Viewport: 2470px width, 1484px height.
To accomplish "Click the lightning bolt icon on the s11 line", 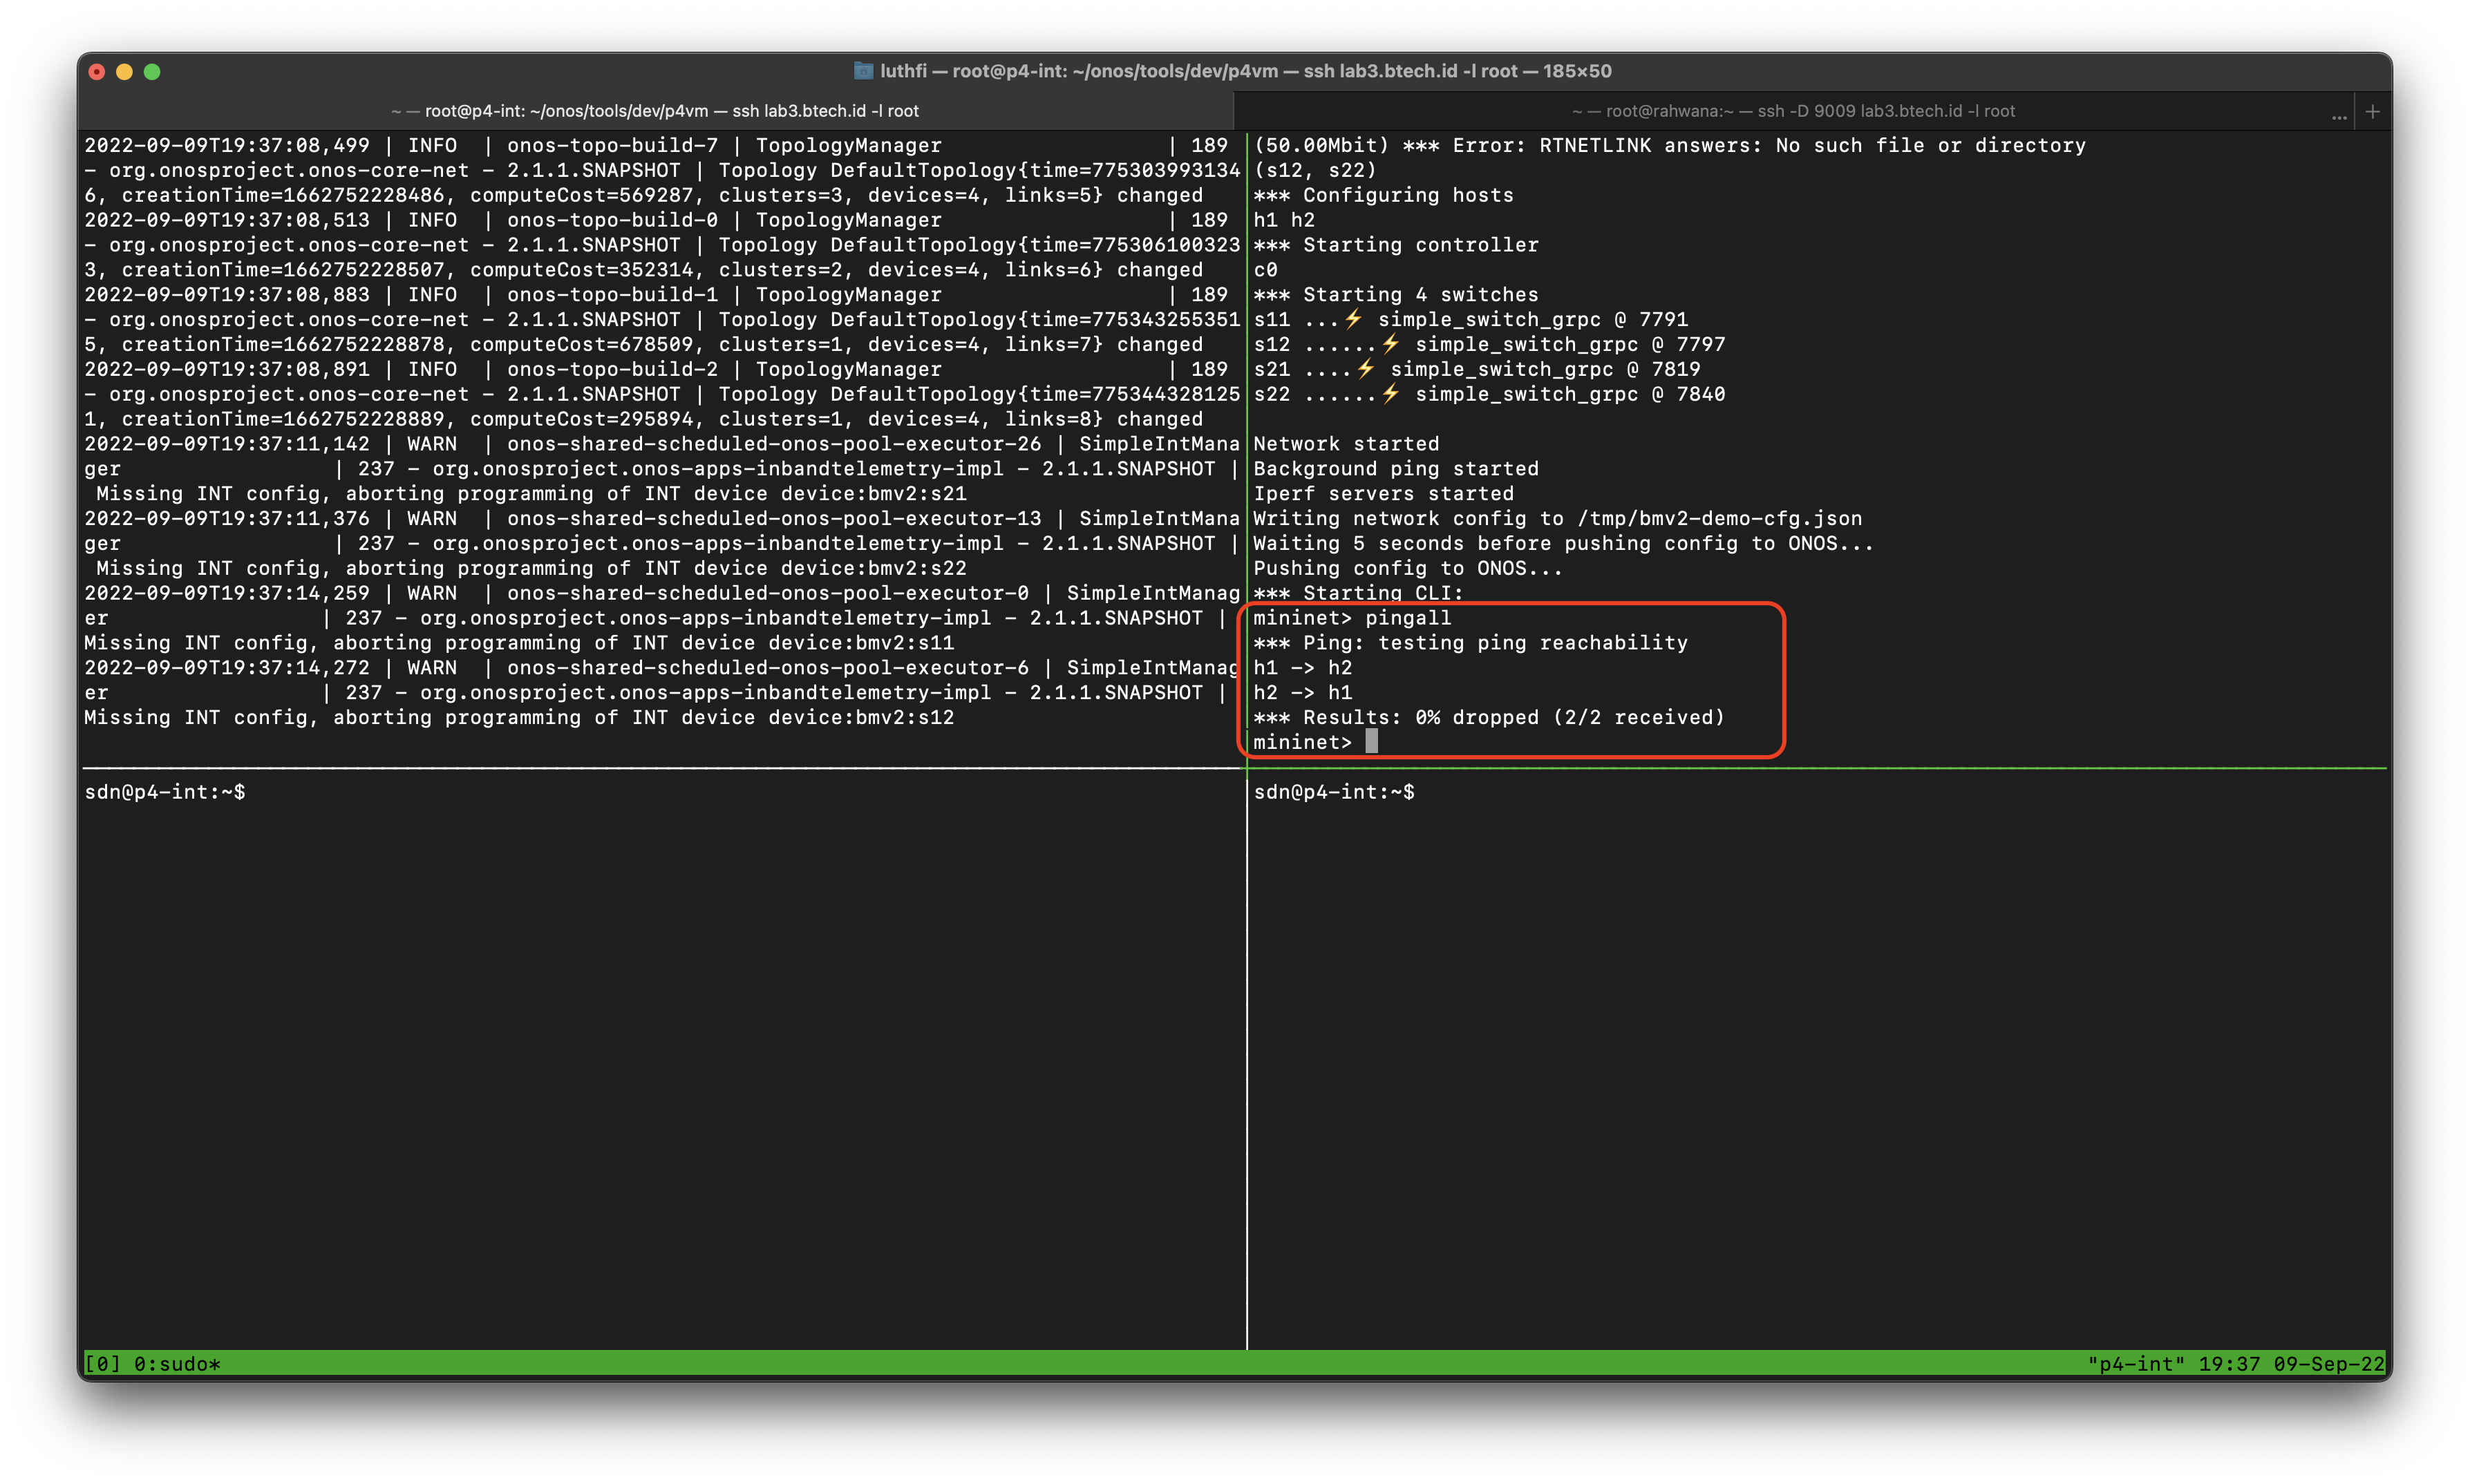I will pos(1353,319).
